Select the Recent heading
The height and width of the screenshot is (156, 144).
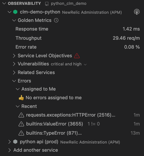click(x=29, y=106)
